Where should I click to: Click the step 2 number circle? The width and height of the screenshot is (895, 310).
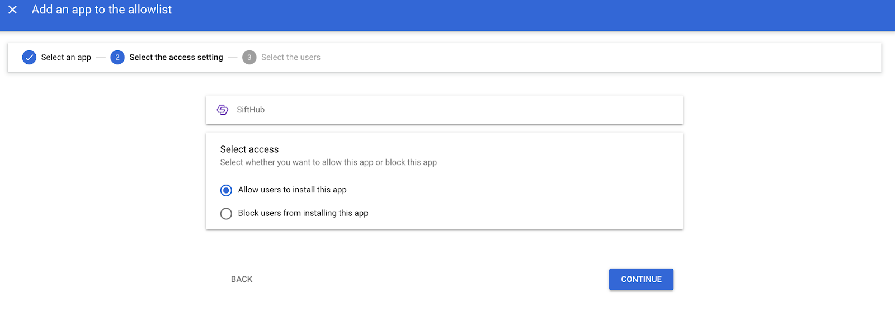(x=117, y=57)
